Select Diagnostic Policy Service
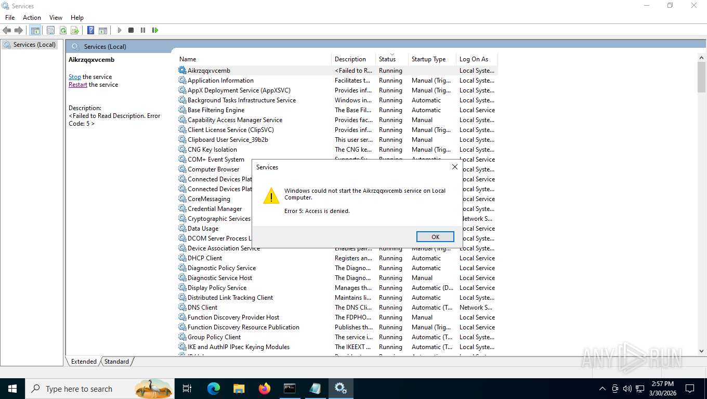 (x=337, y=268)
